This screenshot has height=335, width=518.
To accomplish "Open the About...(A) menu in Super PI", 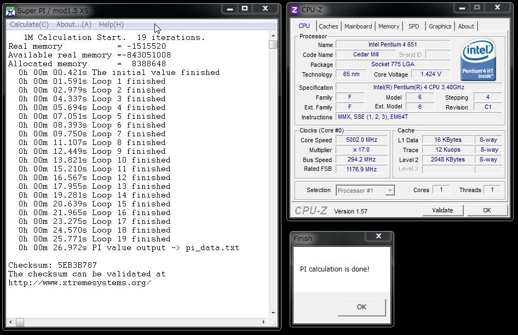I will click(x=74, y=25).
